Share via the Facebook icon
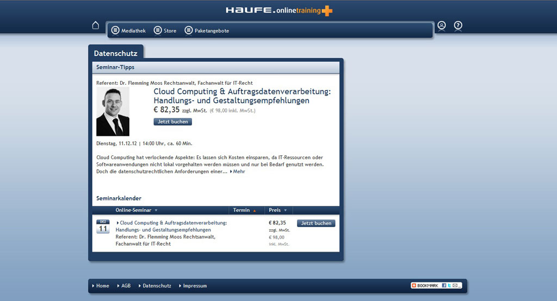The image size is (557, 301). (444, 285)
